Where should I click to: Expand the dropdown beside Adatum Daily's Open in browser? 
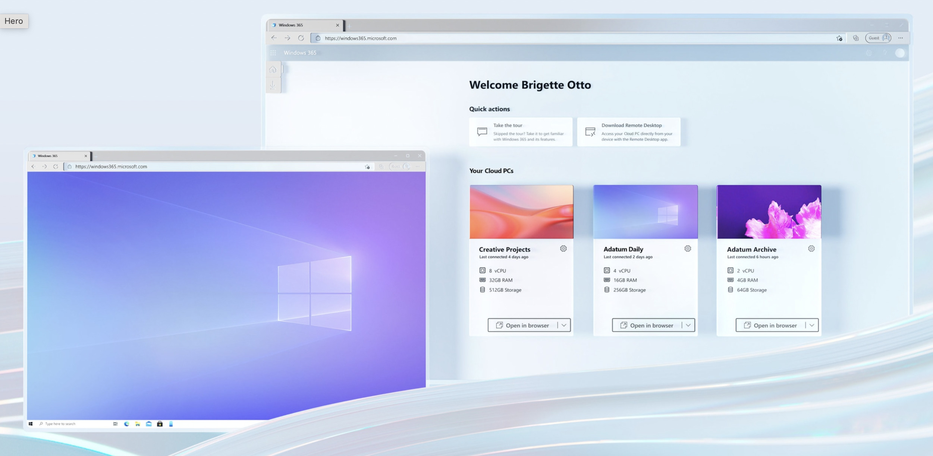coord(688,325)
